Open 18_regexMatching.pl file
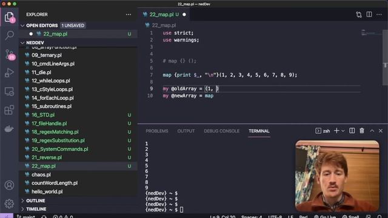 click(79, 132)
